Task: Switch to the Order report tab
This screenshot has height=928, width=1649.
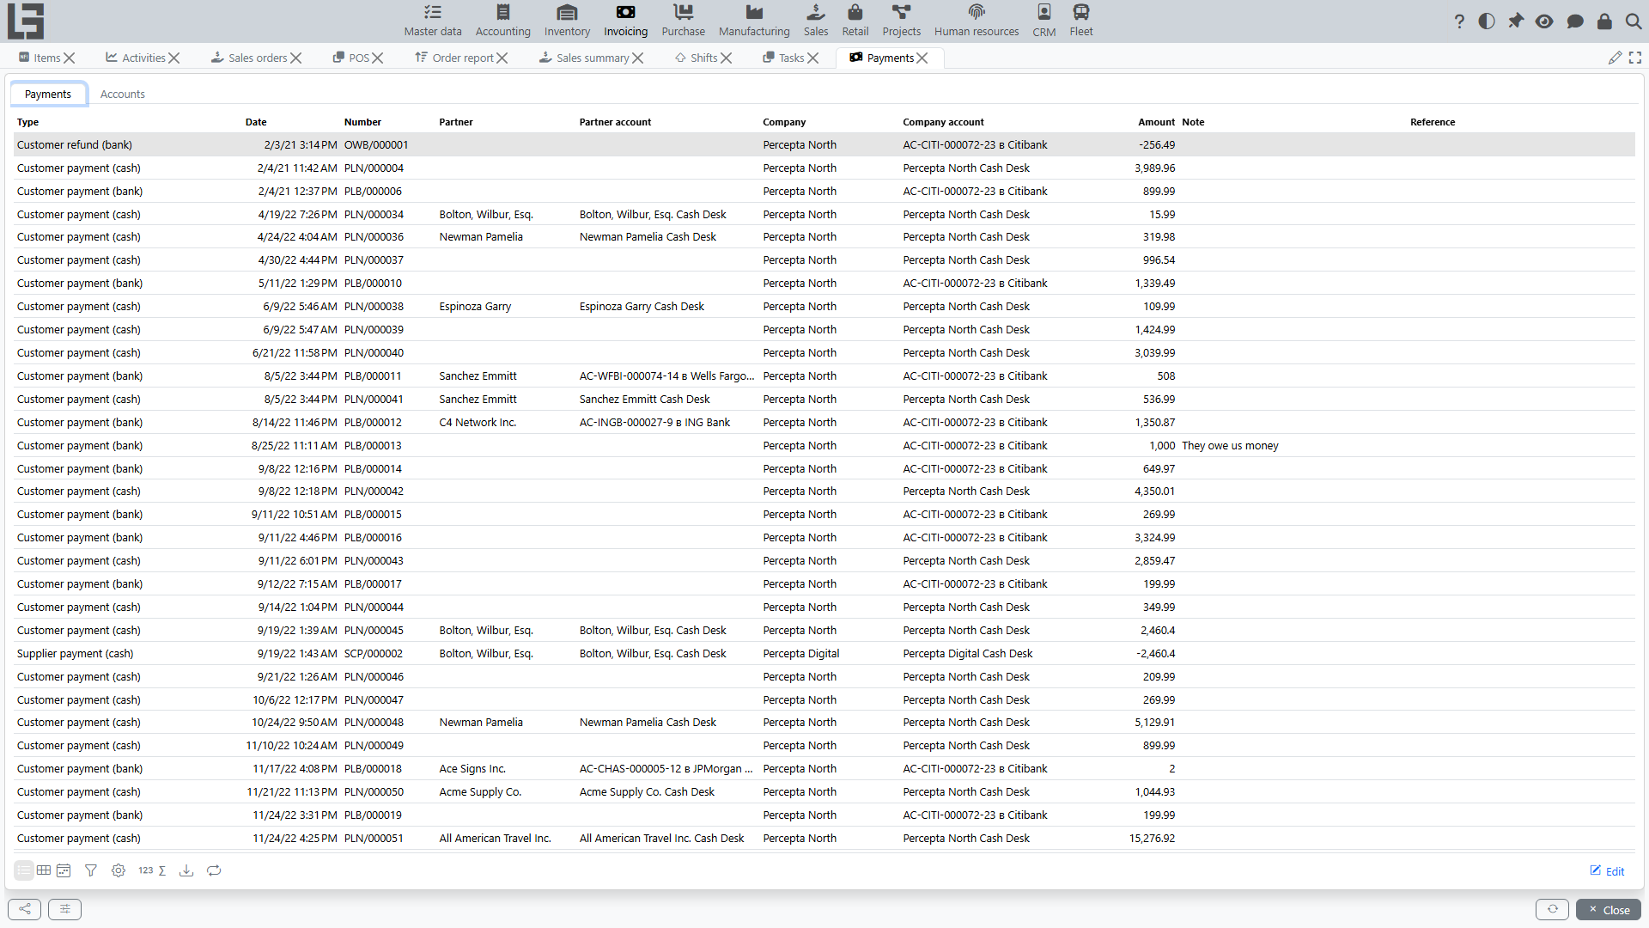Action: 455,58
